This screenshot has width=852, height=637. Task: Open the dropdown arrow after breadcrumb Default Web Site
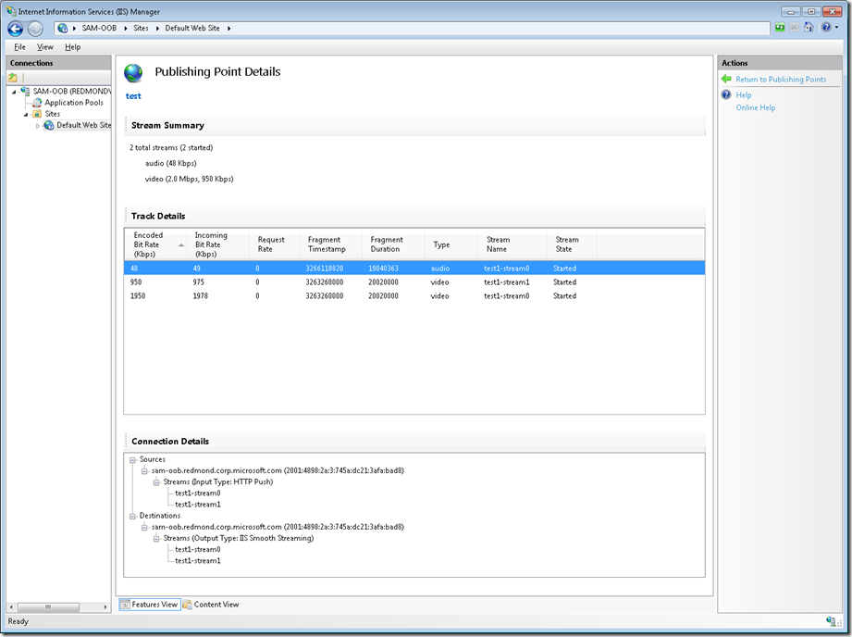(x=228, y=29)
